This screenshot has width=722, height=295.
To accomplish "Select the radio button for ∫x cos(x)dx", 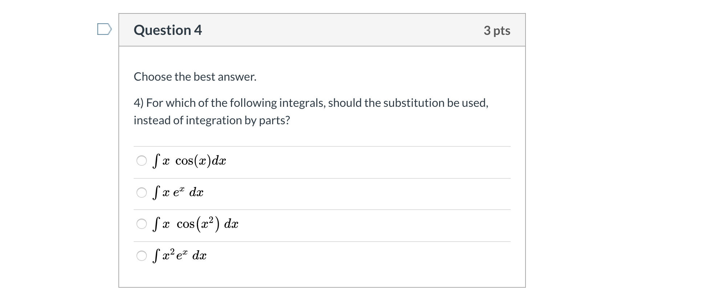I will pos(142,161).
